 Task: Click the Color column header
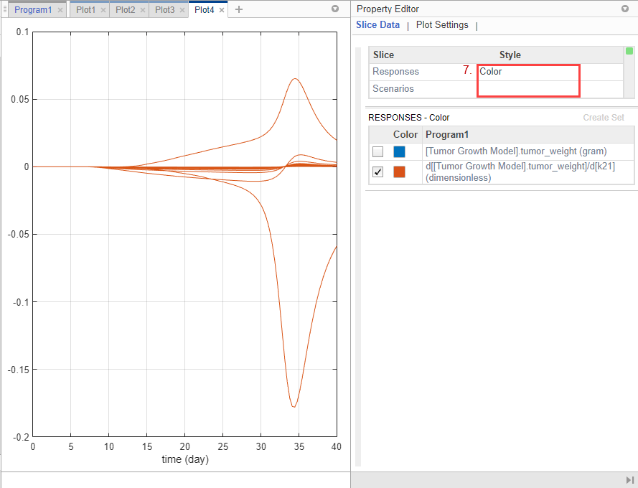(x=405, y=135)
